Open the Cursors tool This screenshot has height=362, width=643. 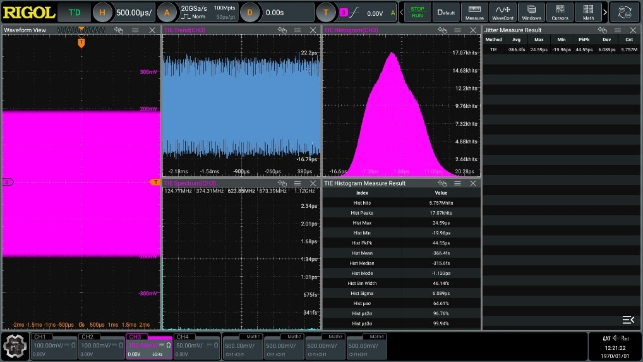coord(560,12)
